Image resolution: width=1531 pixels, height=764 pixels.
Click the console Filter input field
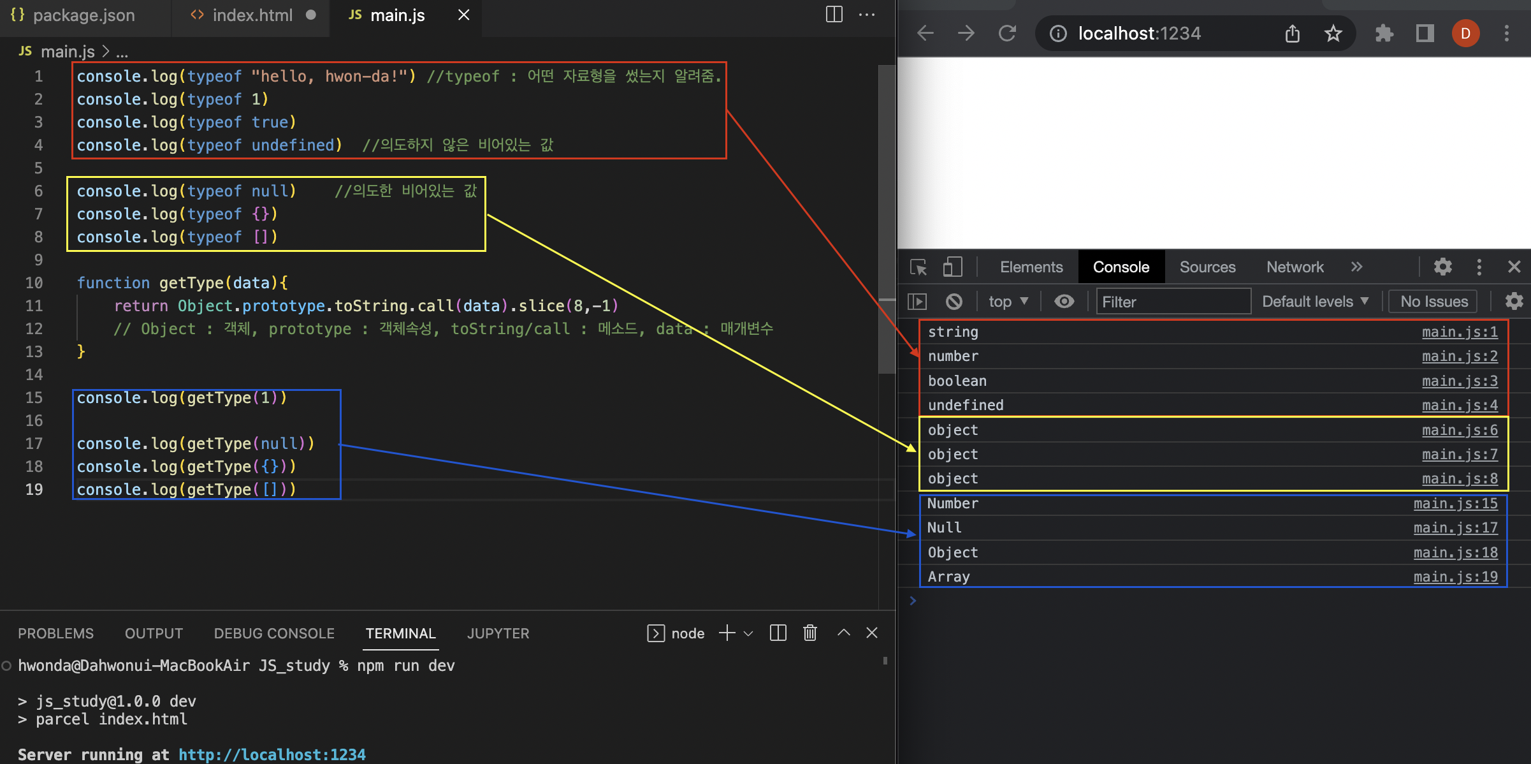[1173, 302]
